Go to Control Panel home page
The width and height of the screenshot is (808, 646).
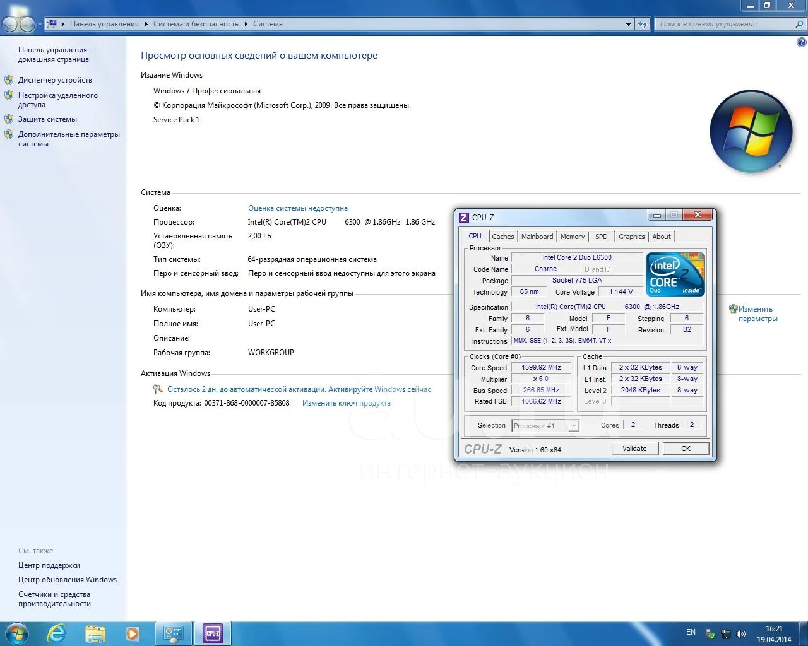point(55,54)
